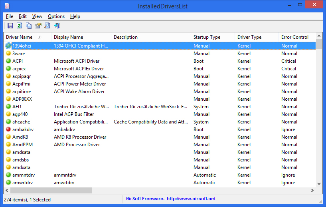Sort by the Driver Name column header

28,37
